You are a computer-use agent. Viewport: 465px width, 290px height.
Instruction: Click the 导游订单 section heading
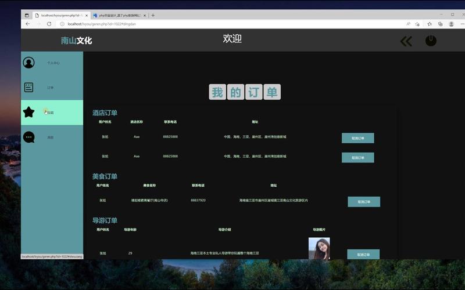click(105, 220)
